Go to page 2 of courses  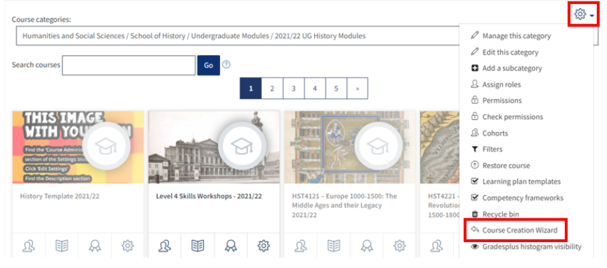click(x=272, y=88)
